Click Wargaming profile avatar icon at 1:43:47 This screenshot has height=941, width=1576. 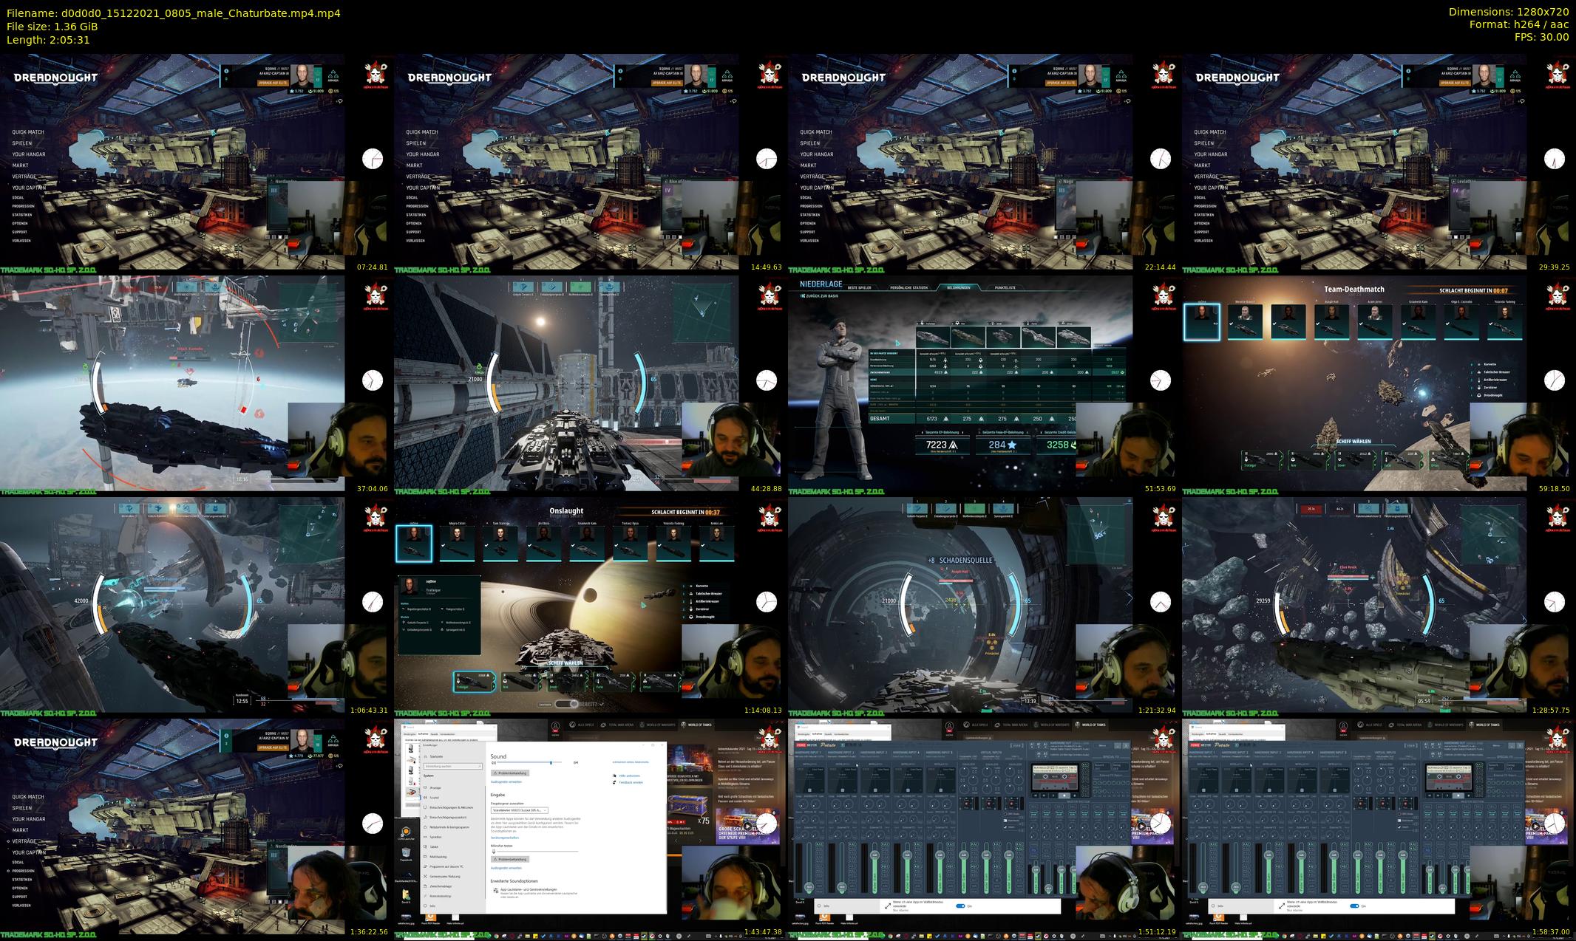tap(555, 726)
